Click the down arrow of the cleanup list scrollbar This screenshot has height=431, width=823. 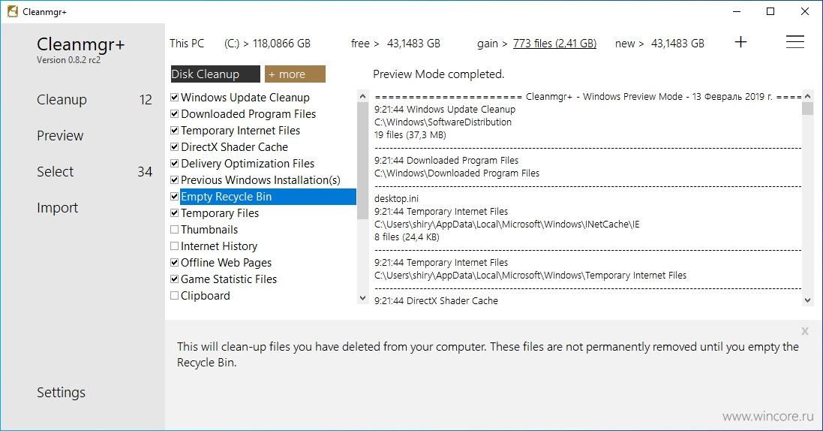362,297
